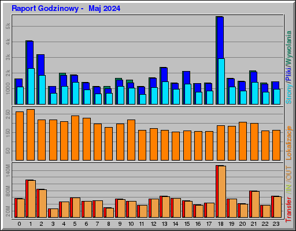Click the 'Lokalizacje' legend label
The width and height of the screenshot is (296, 231).
[x=288, y=143]
